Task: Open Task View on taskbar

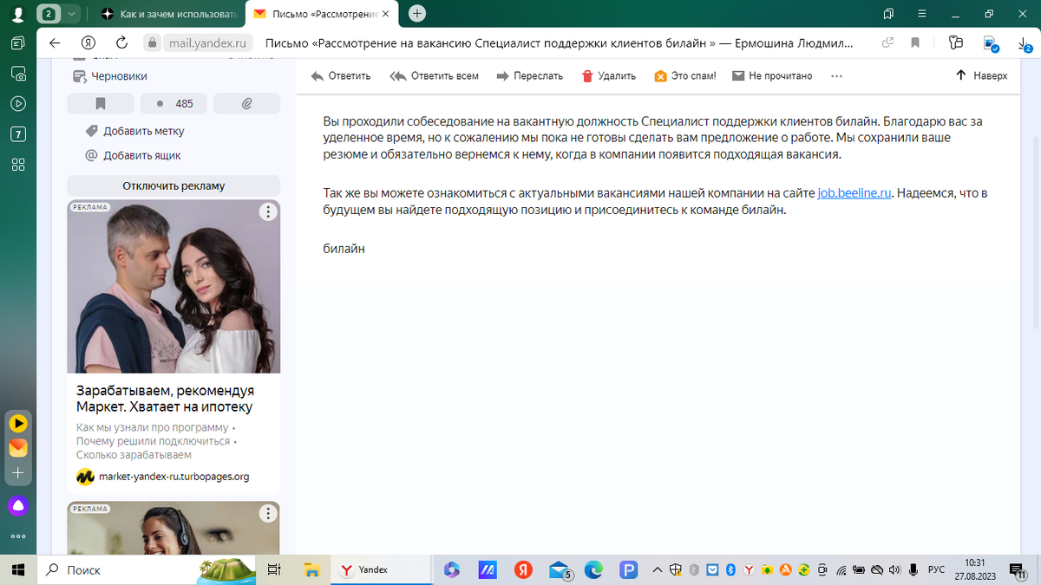Action: point(273,569)
